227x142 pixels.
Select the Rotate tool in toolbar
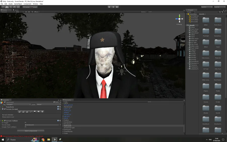tap(11, 7)
